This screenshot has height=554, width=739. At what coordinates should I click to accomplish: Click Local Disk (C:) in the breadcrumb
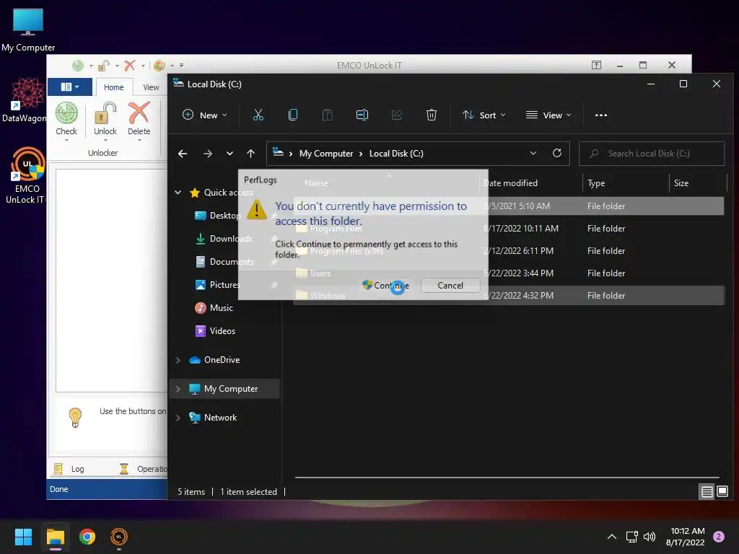coord(396,154)
